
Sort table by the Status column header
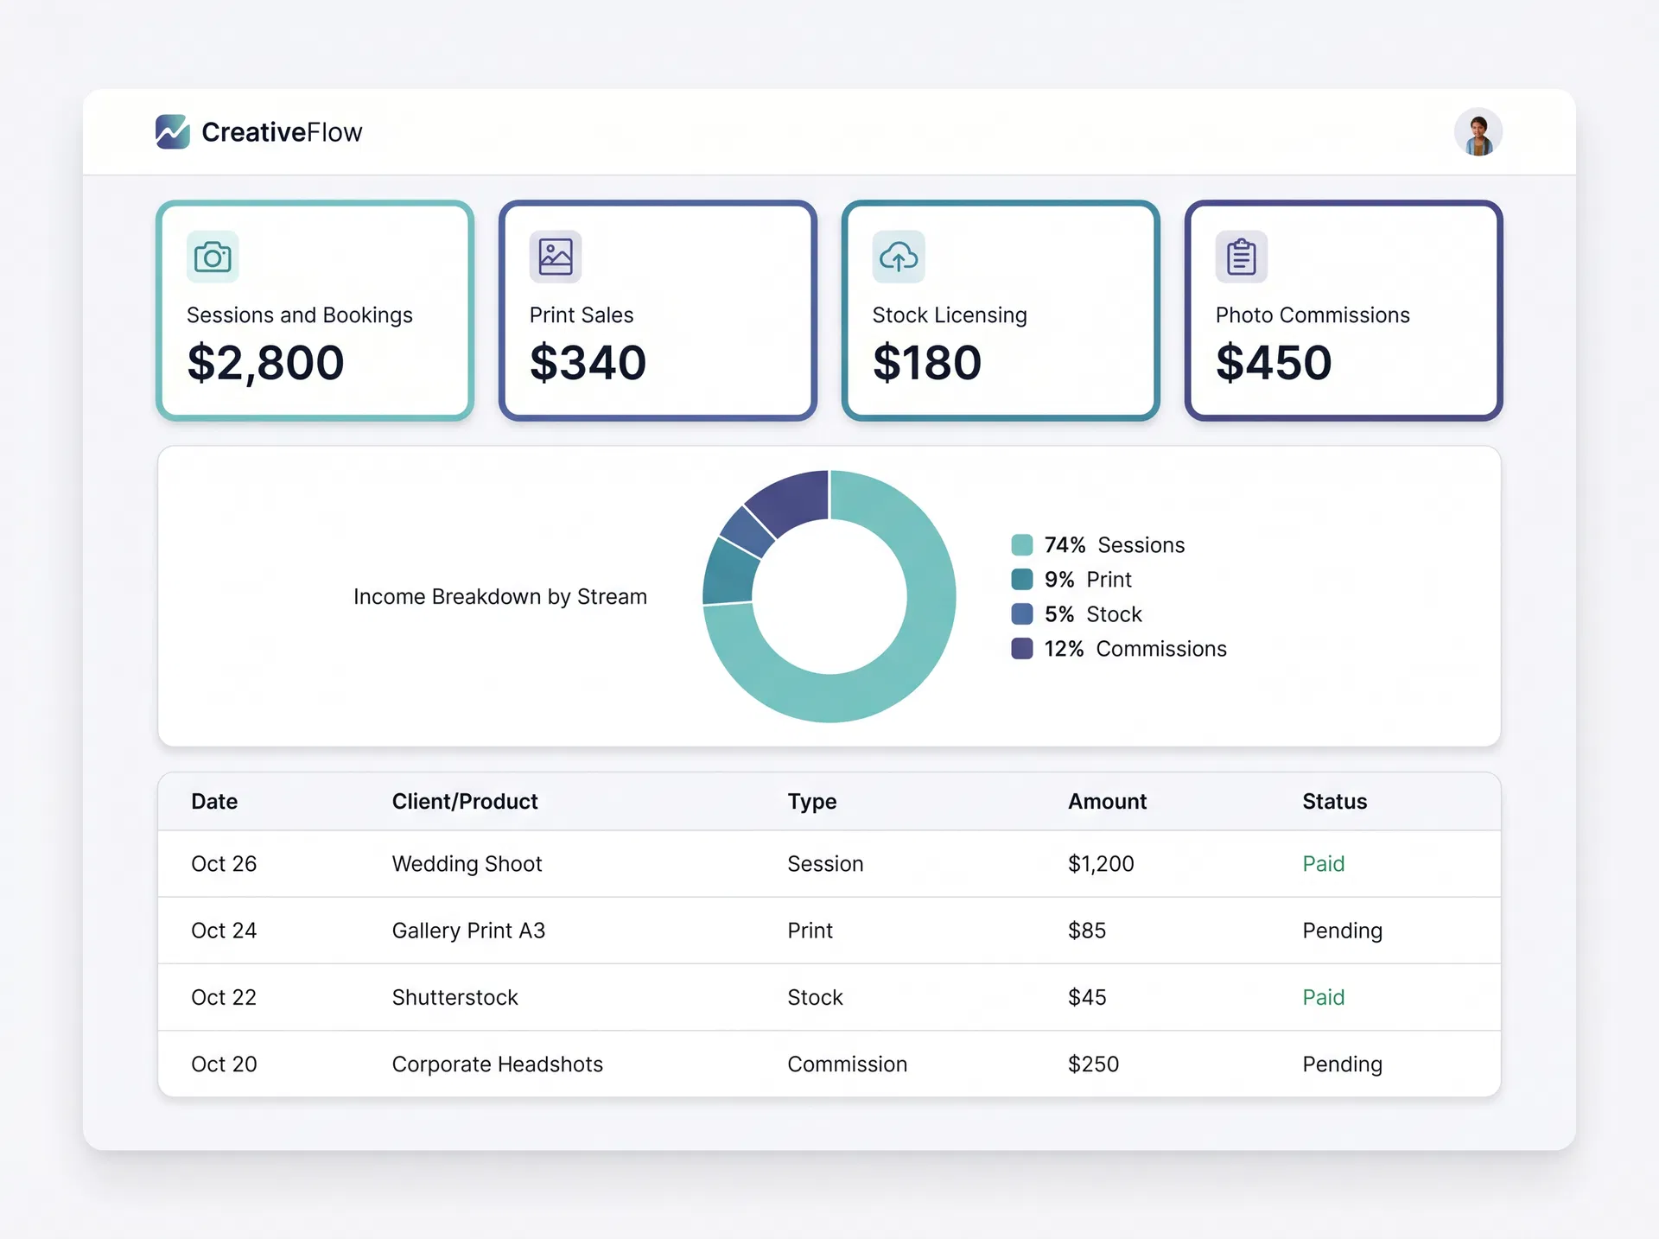1334,801
